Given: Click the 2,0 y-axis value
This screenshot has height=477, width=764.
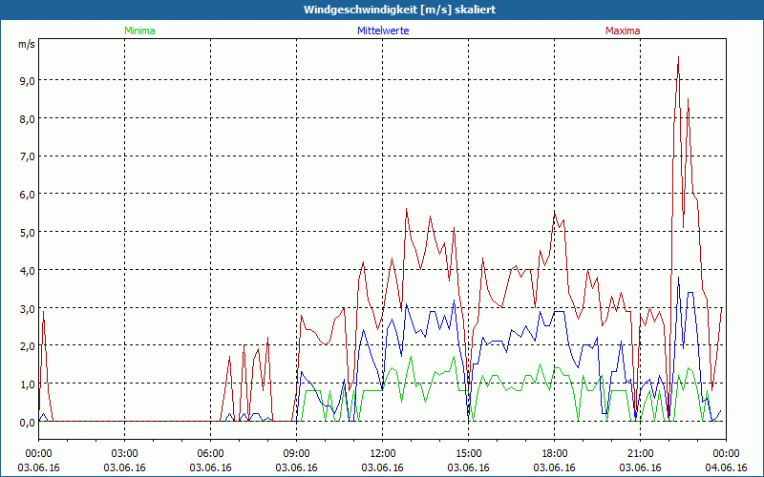Looking at the screenshot, I should coord(28,346).
